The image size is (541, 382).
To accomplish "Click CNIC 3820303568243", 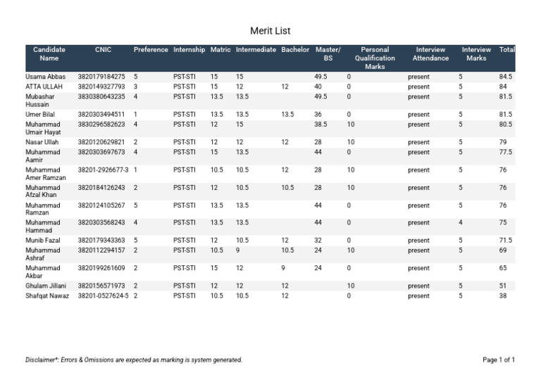I will [101, 223].
